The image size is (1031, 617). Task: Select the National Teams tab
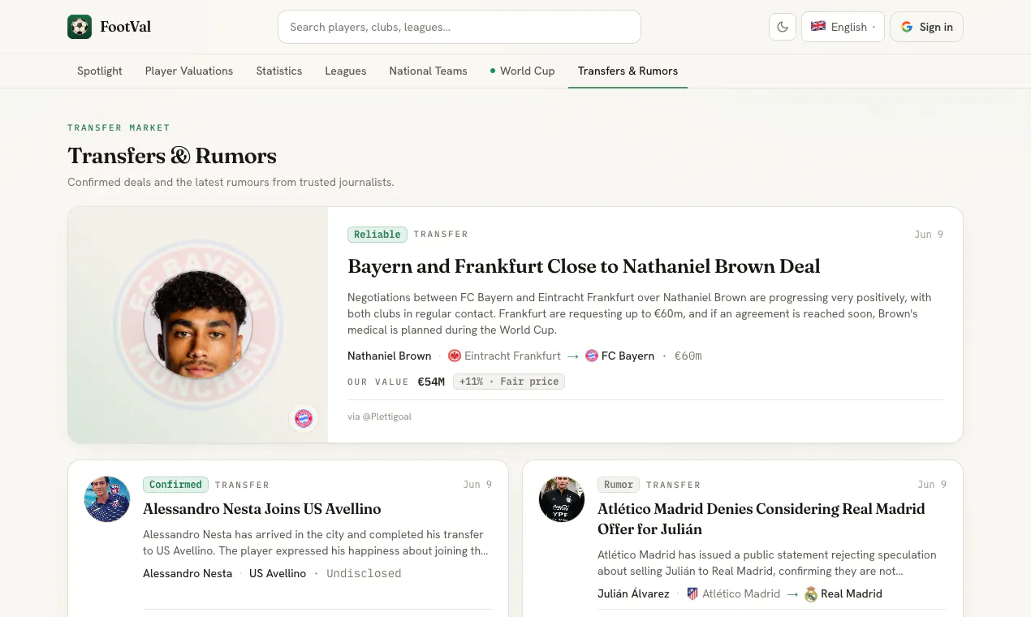point(429,71)
